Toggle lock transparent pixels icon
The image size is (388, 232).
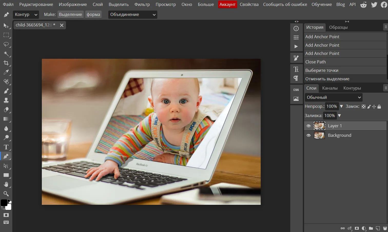click(364, 107)
